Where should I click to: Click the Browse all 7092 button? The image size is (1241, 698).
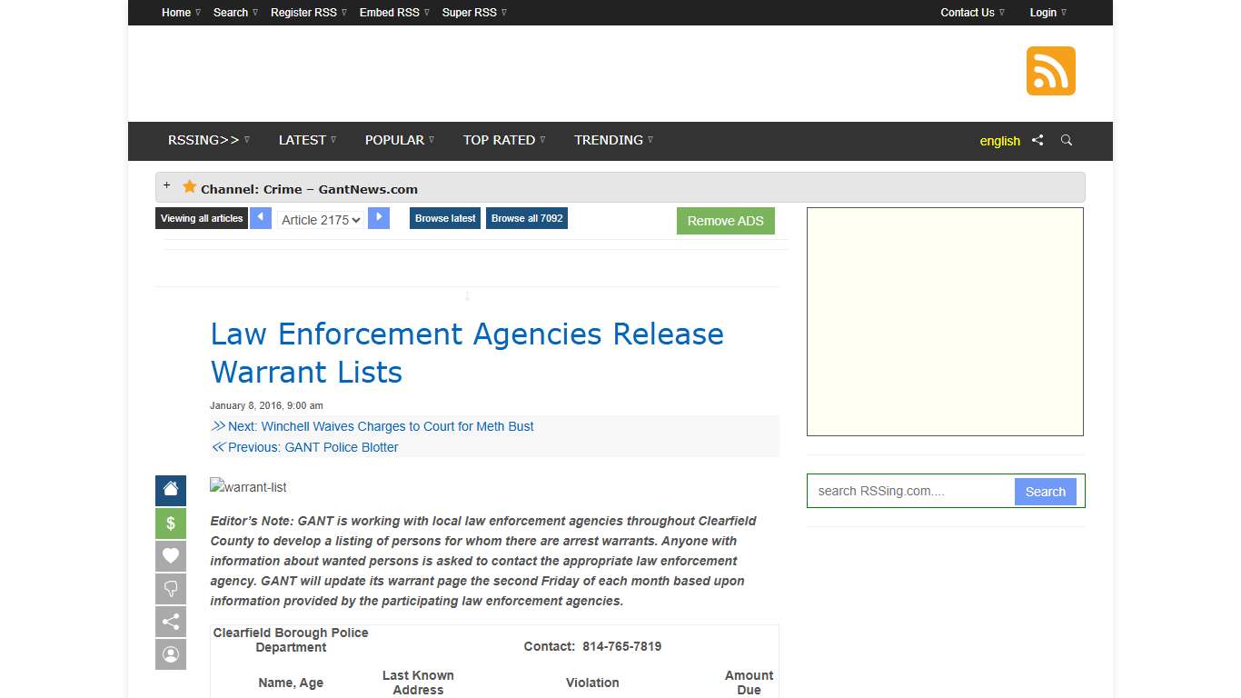(x=526, y=218)
